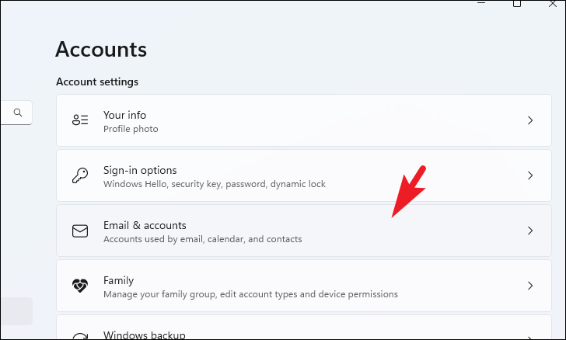Go to Sign-in options
Image resolution: width=566 pixels, height=340 pixels.
click(x=140, y=170)
